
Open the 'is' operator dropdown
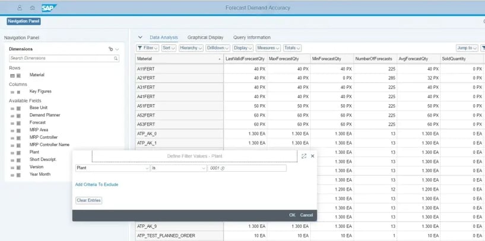(203, 169)
